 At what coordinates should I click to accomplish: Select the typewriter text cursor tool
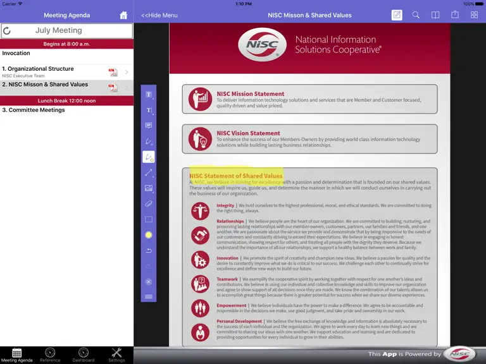pyautogui.click(x=149, y=110)
